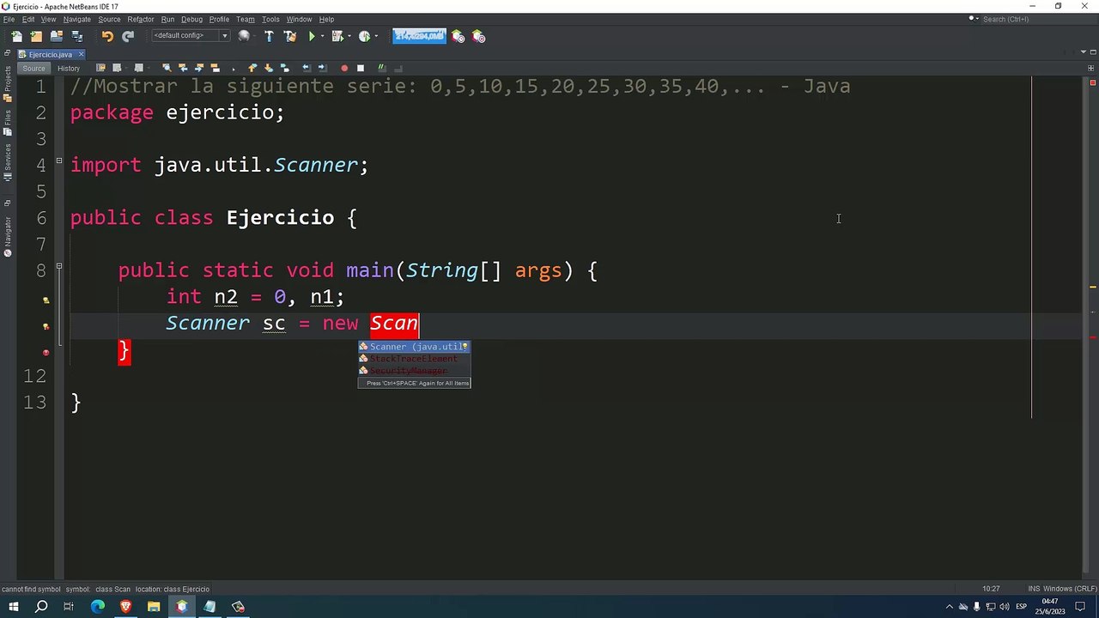Click the Profile Project icon
The image size is (1099, 618).
coord(364,36)
